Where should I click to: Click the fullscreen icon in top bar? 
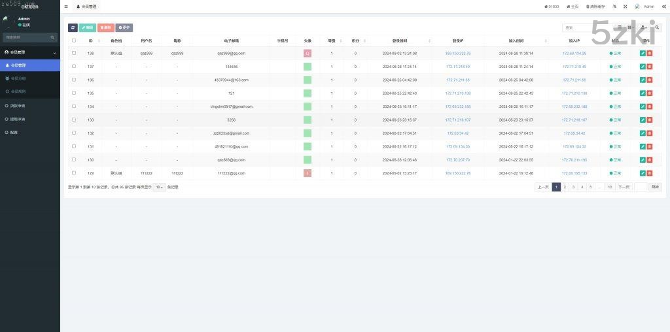[625, 7]
